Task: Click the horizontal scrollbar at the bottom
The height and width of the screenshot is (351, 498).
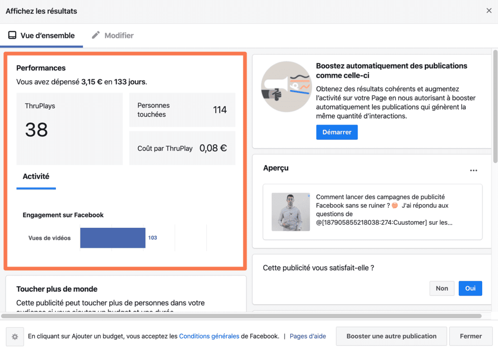Action: point(241,316)
